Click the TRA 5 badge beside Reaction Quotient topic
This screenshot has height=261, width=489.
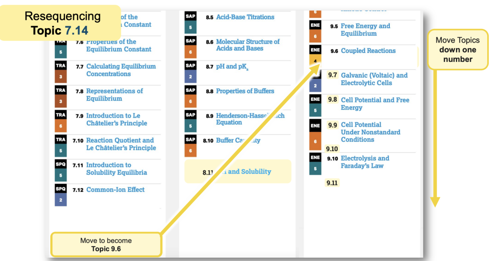(61, 146)
